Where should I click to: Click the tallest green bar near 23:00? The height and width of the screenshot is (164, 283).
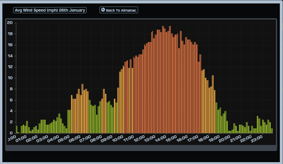click(258, 124)
